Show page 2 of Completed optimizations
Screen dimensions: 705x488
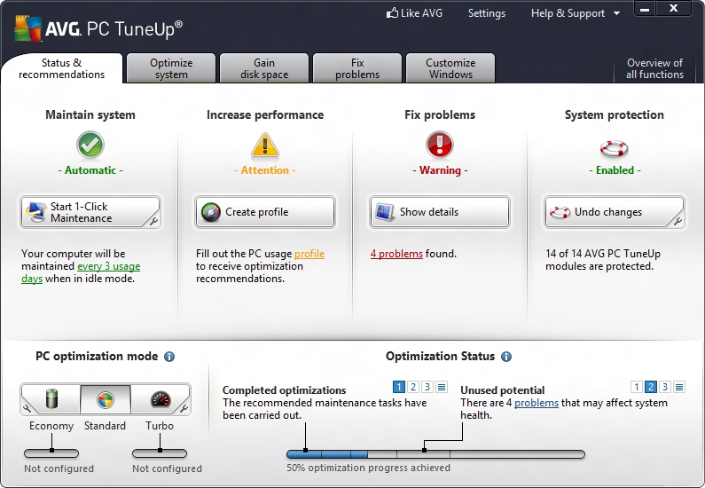click(413, 387)
